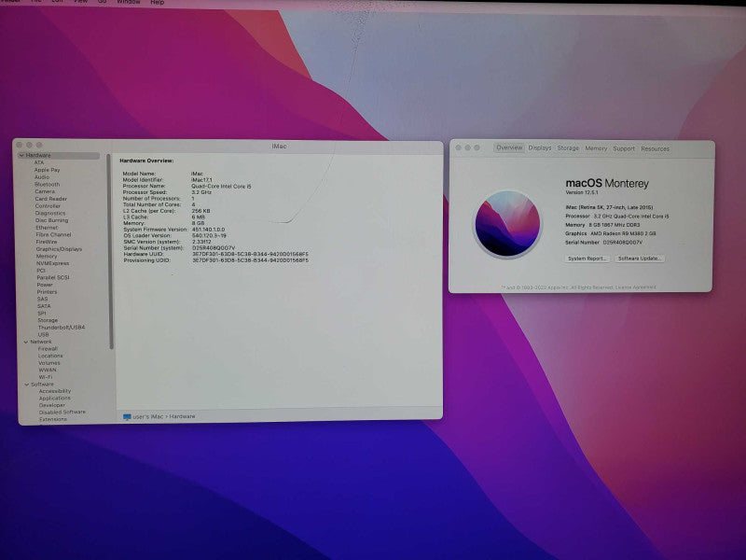The width and height of the screenshot is (746, 560).
Task: Select WWAN under Network
Action: (48, 370)
